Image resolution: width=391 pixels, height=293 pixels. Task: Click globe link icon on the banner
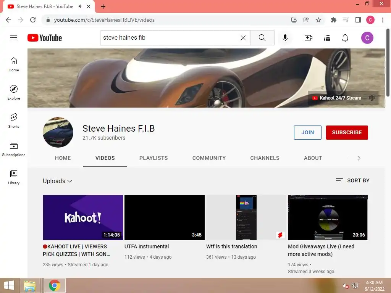click(372, 98)
